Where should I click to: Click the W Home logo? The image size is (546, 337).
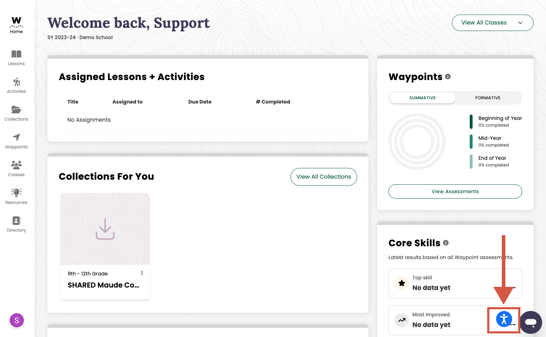tap(16, 20)
